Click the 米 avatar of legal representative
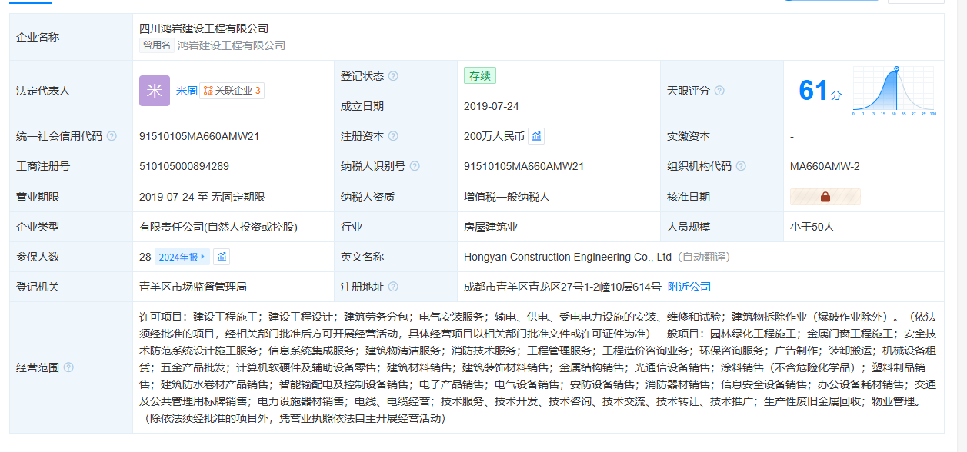Image resolution: width=967 pixels, height=452 pixels. [x=154, y=91]
